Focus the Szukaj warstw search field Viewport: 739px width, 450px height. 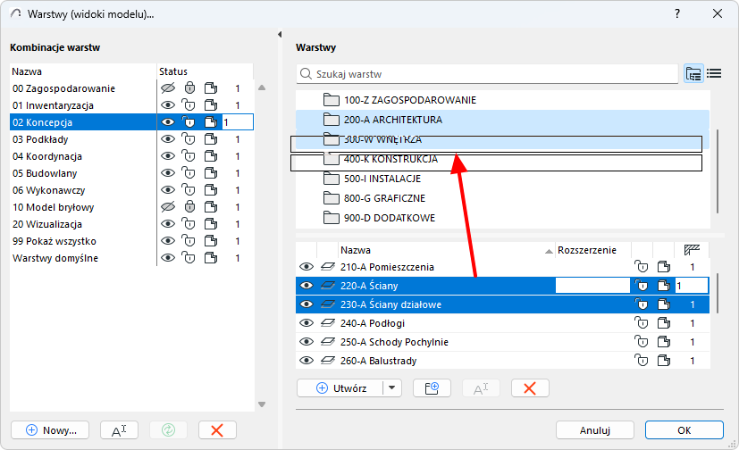coord(487,74)
